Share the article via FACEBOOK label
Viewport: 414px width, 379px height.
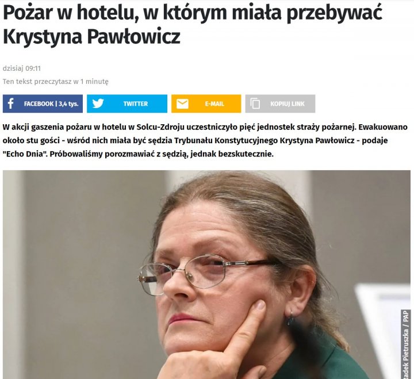[39, 104]
